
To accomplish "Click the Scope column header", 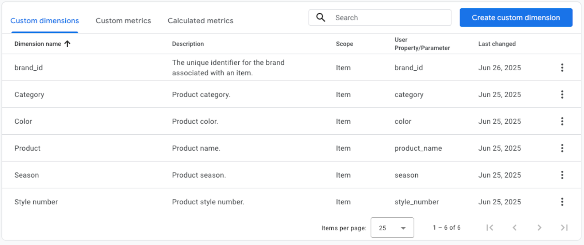I will (x=345, y=44).
